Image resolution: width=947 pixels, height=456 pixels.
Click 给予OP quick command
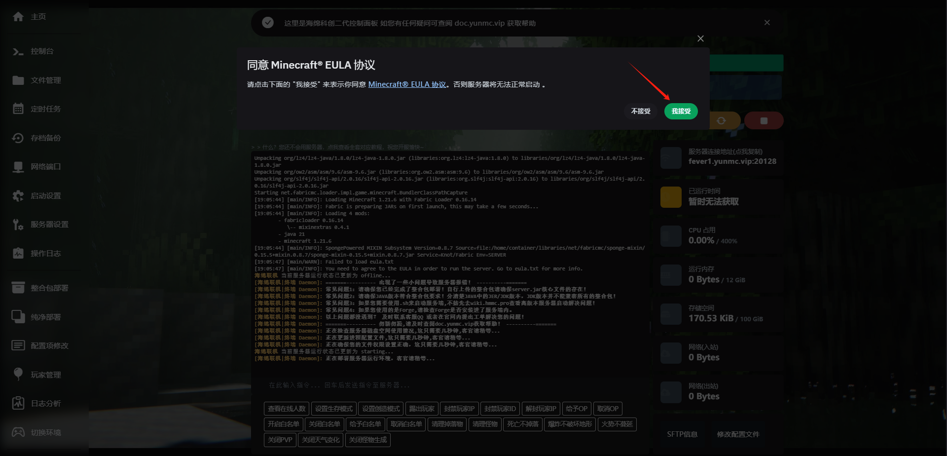tap(577, 409)
